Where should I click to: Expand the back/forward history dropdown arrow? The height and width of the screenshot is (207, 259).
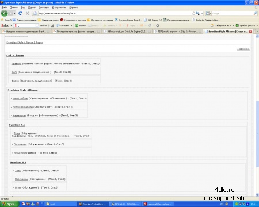coord(14,14)
